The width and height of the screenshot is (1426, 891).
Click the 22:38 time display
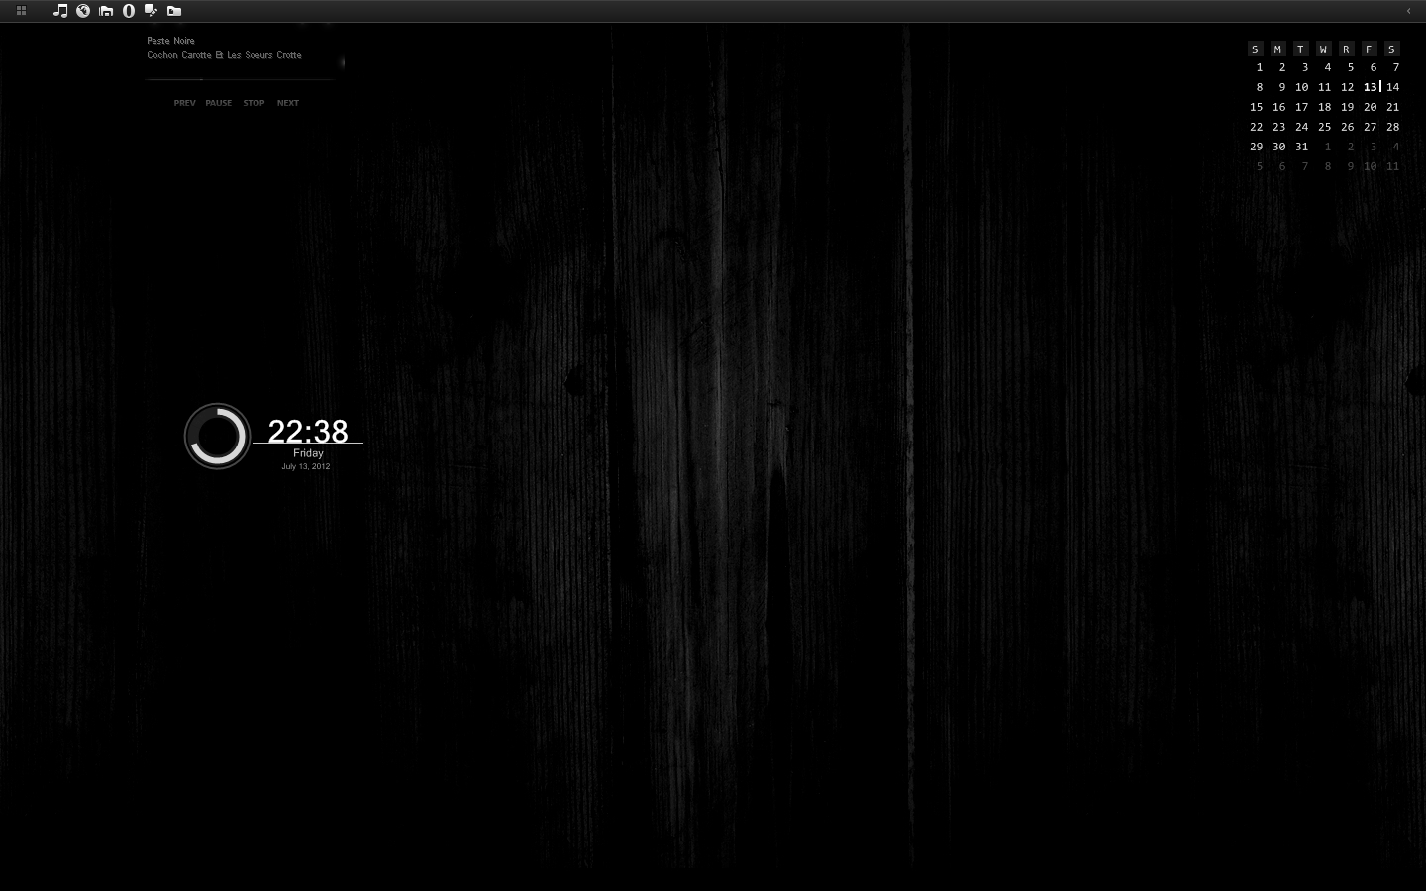(x=308, y=431)
